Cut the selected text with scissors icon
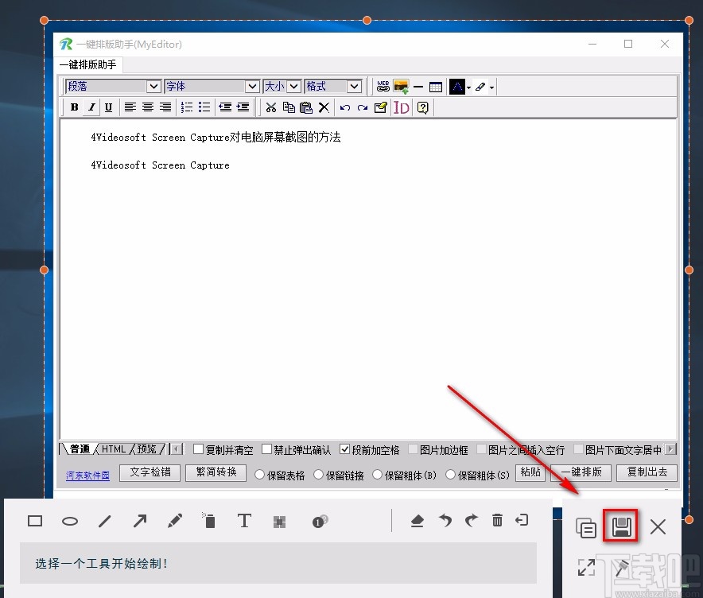Viewport: 703px width, 598px height. [x=271, y=107]
